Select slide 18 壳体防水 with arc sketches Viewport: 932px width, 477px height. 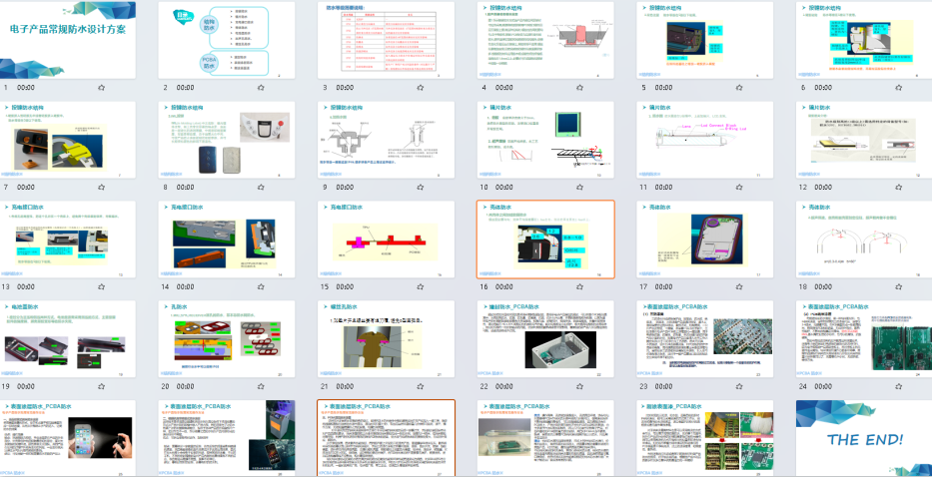pyautogui.click(x=864, y=239)
